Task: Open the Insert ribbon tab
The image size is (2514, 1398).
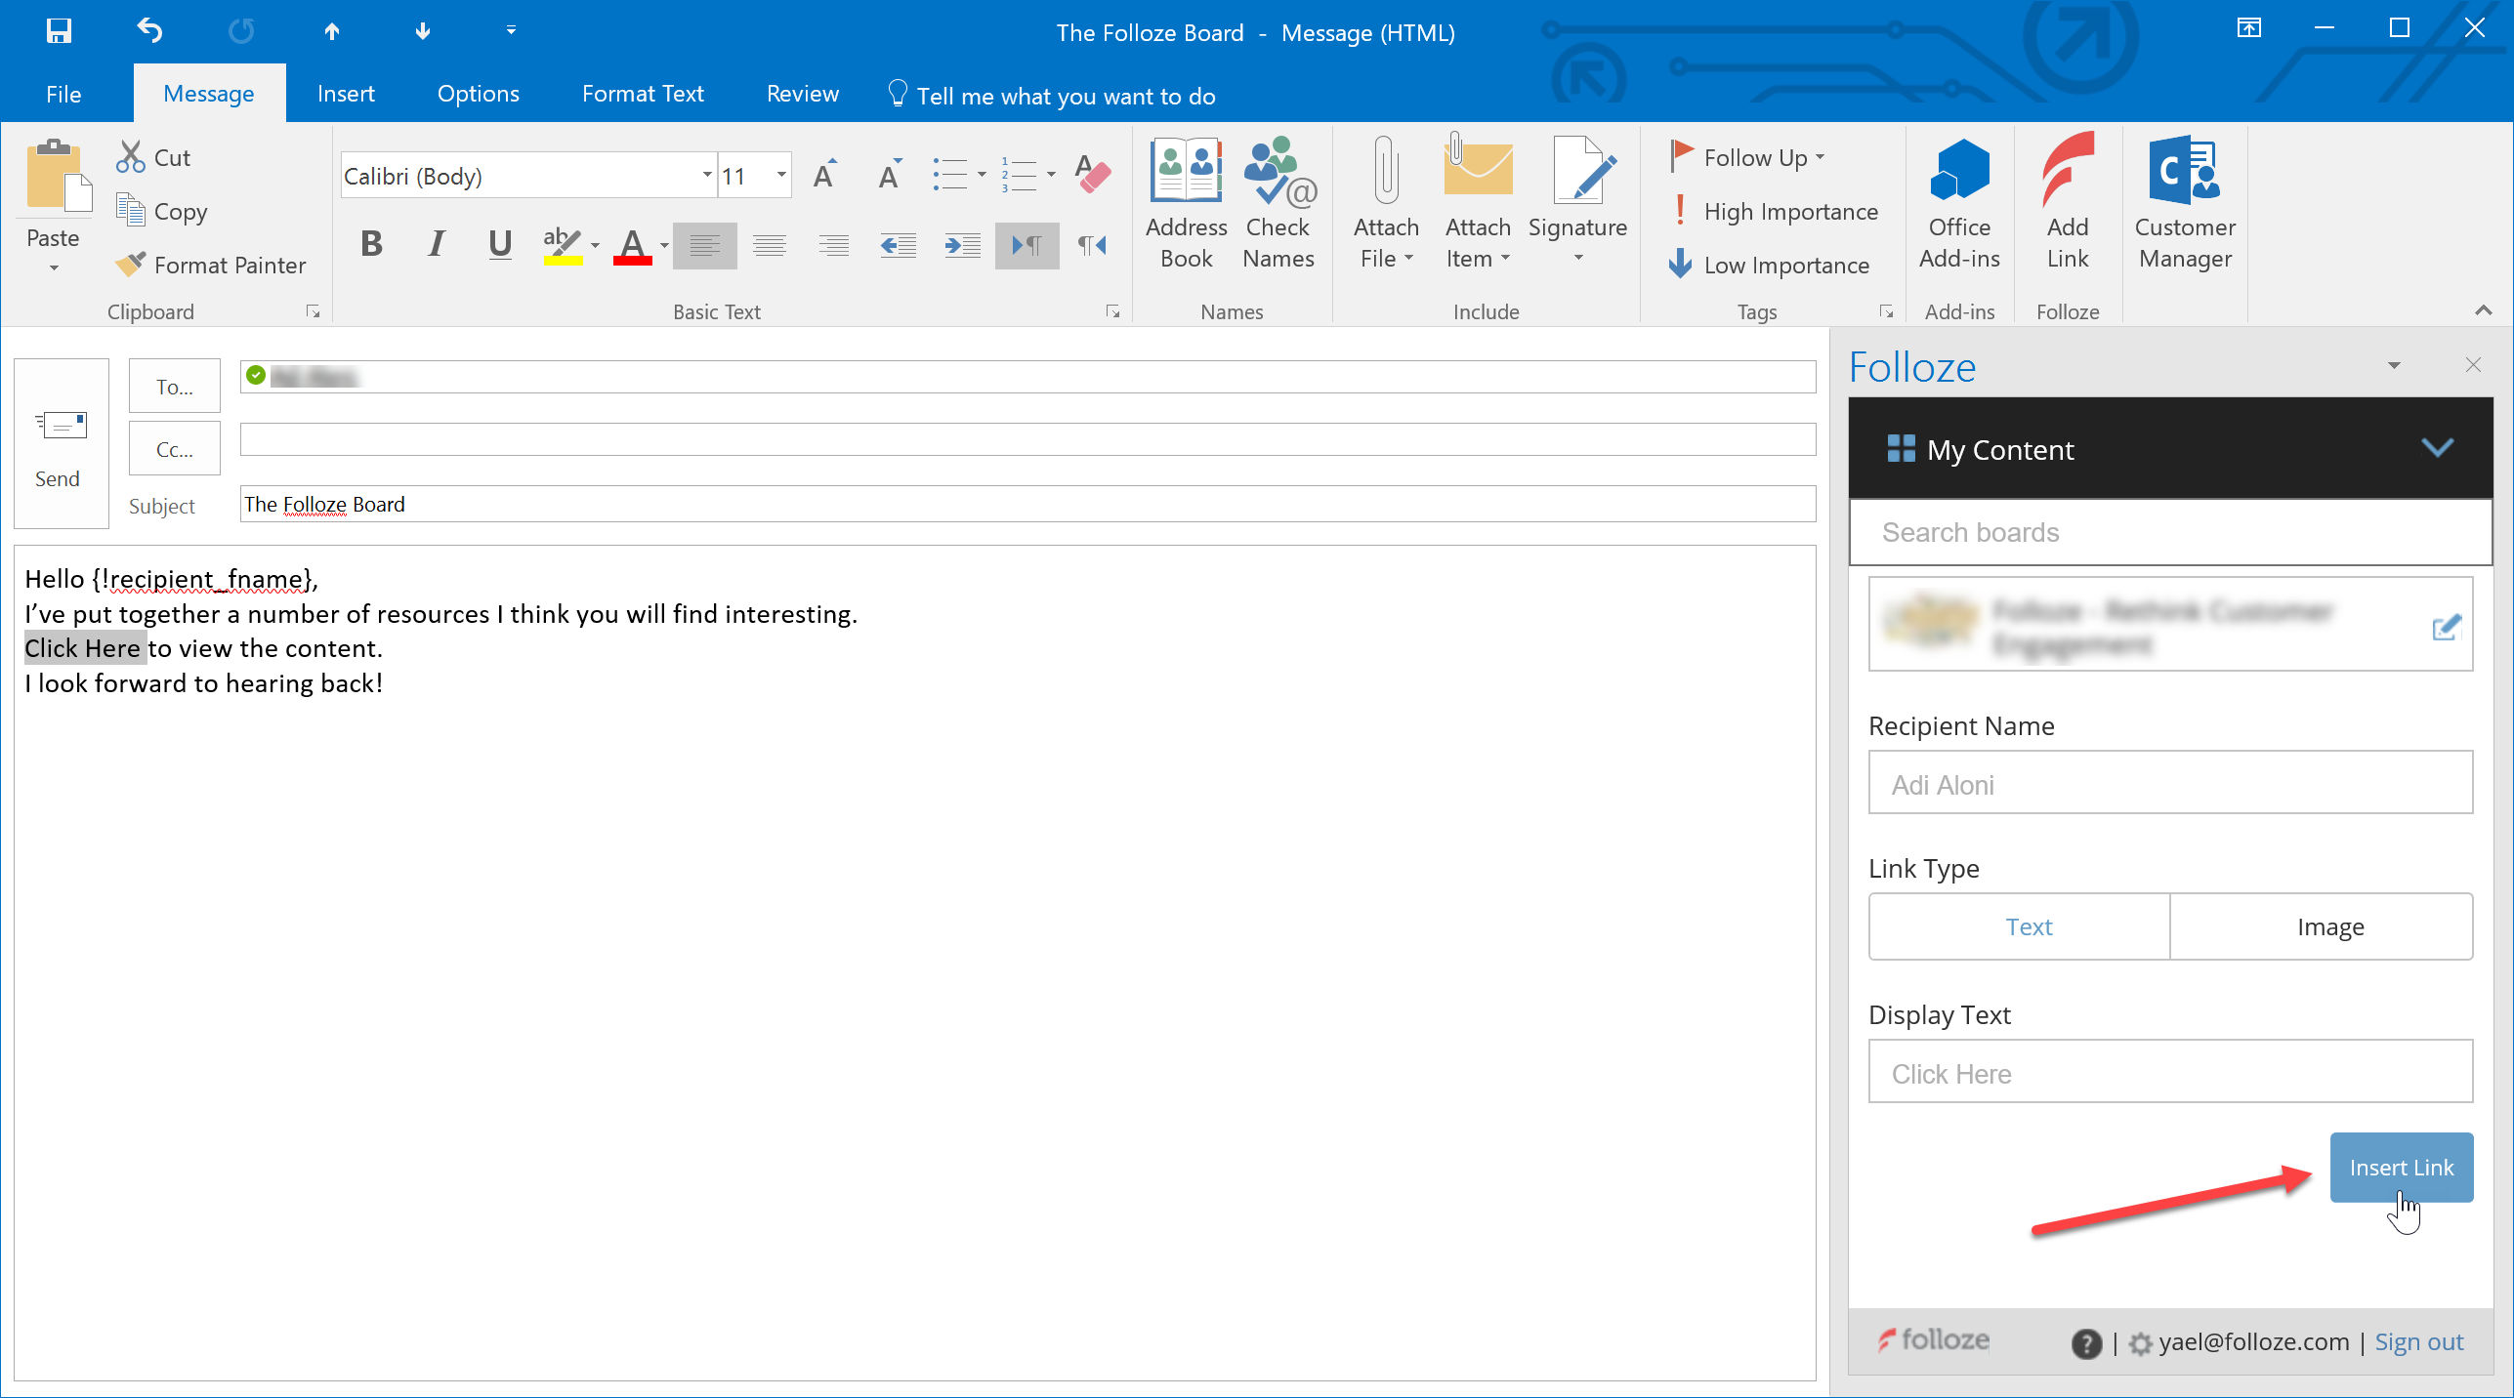Action: click(x=346, y=93)
